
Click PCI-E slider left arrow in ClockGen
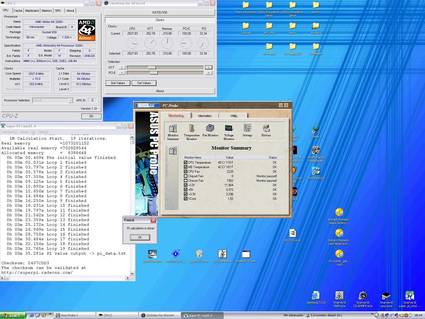122,73
